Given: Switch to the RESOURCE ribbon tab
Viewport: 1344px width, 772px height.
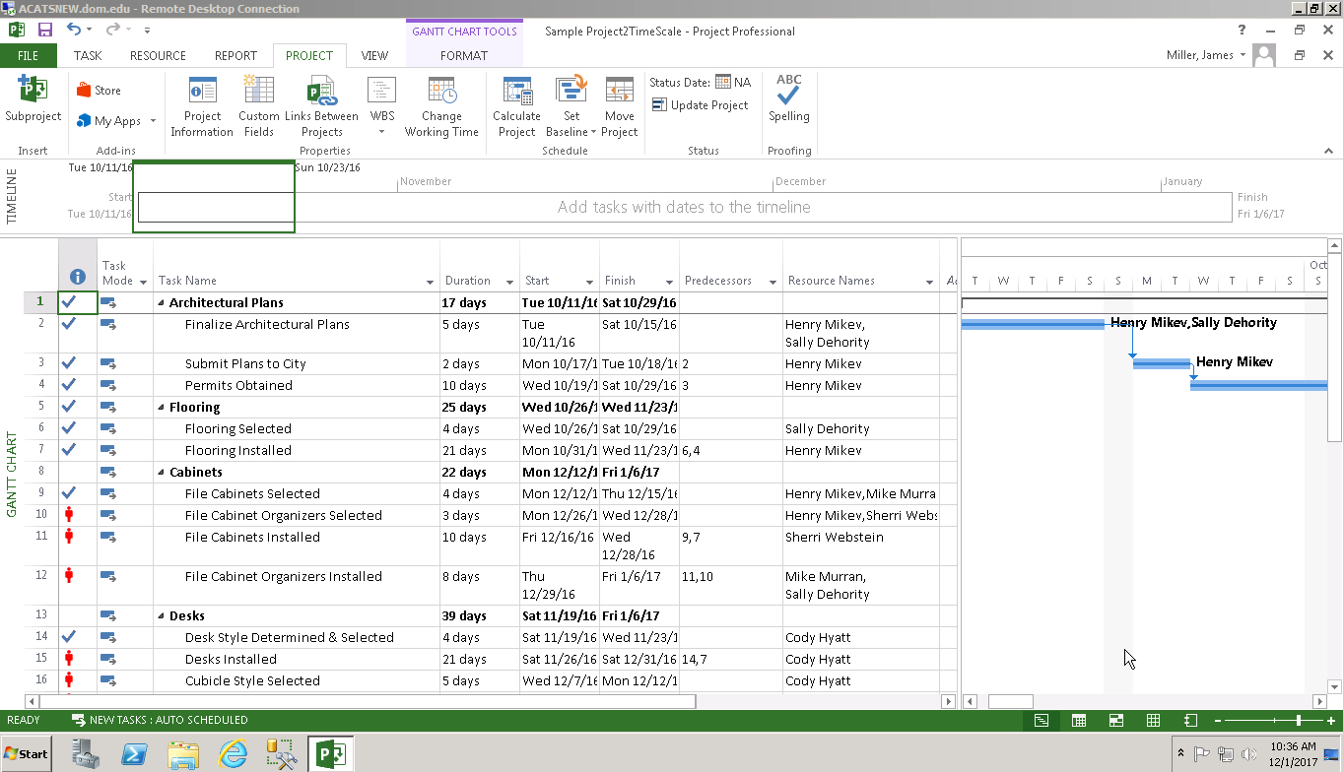Looking at the screenshot, I should coord(158,56).
